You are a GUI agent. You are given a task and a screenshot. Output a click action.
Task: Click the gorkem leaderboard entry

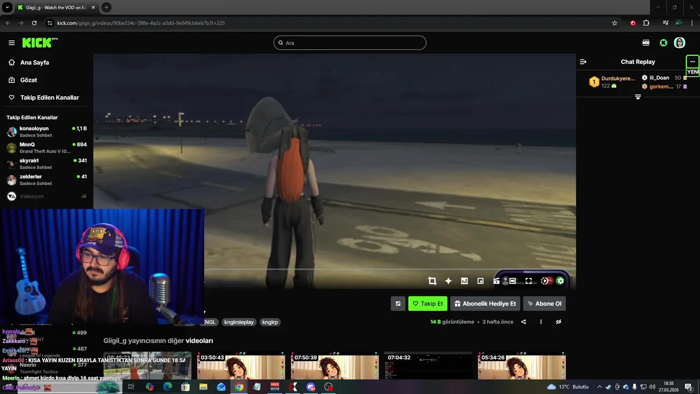coord(664,86)
